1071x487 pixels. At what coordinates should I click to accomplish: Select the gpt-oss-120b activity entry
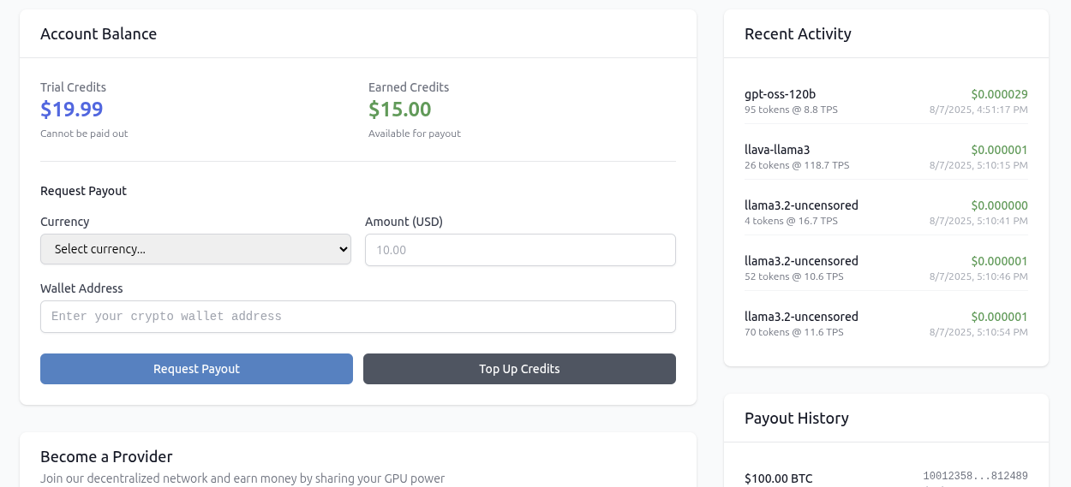coord(886,101)
